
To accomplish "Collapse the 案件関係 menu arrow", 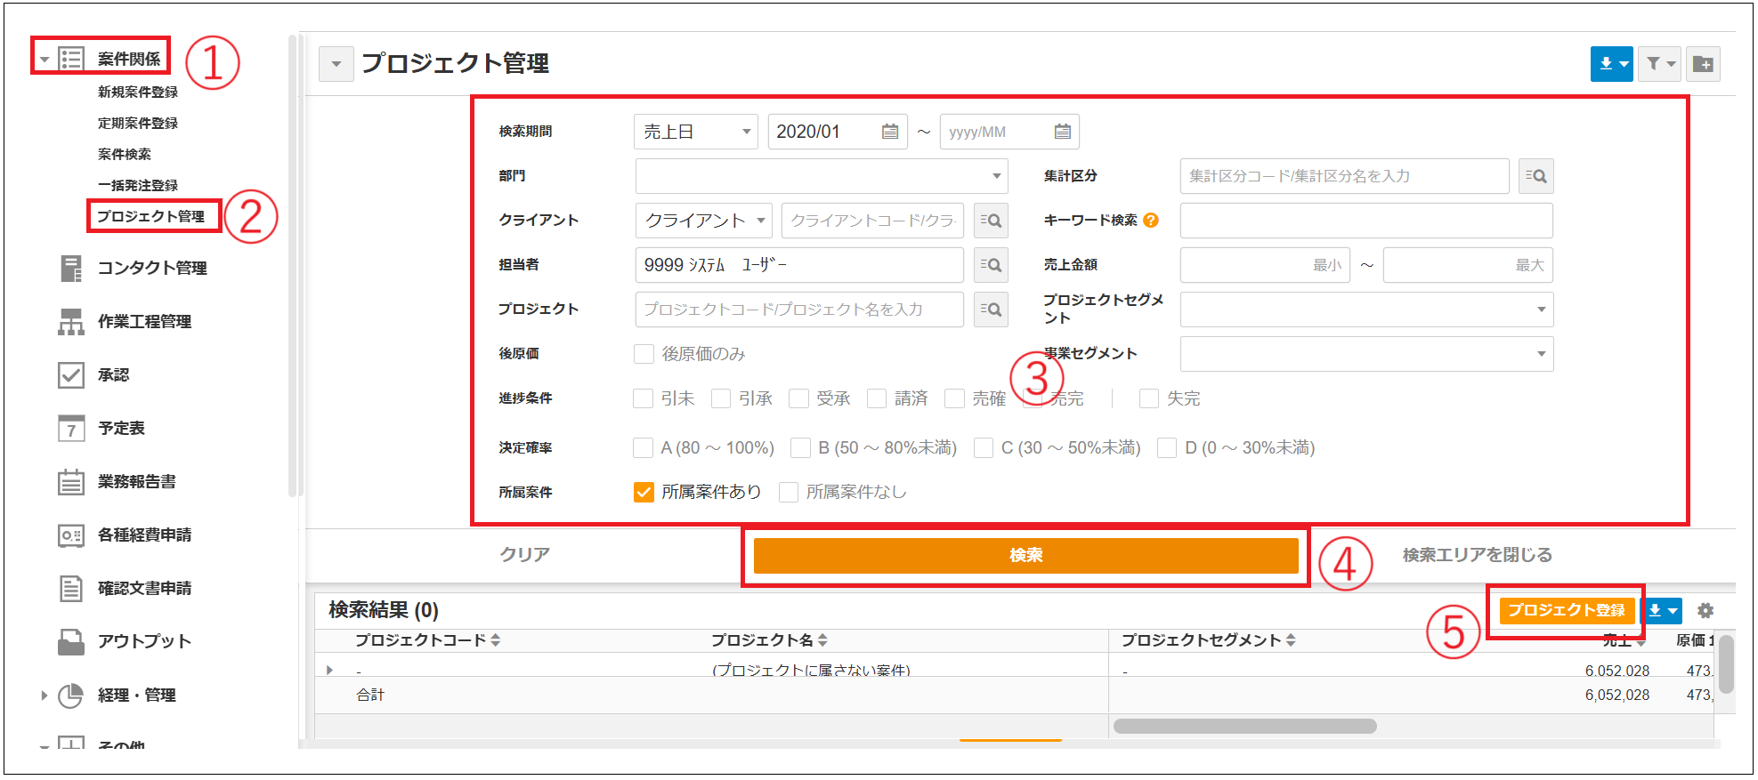I will [x=44, y=60].
